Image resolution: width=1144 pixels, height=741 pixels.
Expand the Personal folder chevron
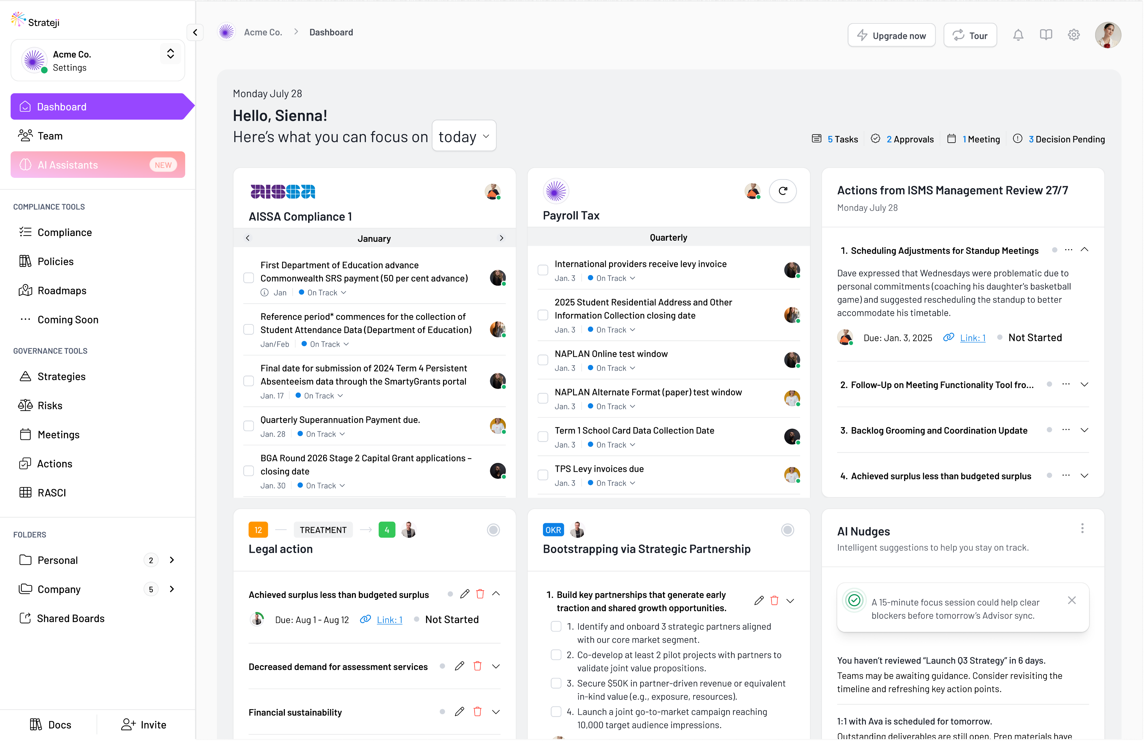[x=171, y=560]
